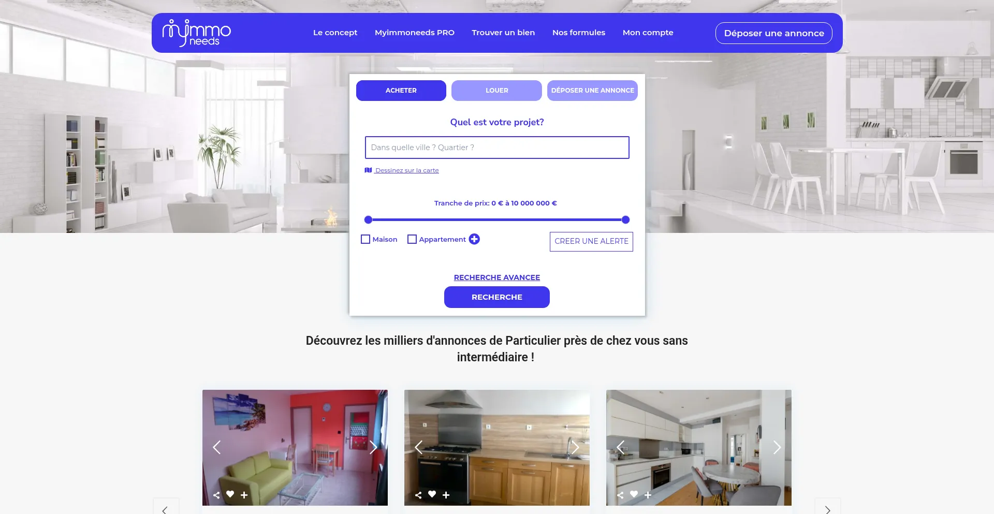Favorite the red living room listing with the heart
Screen dimensions: 994x514
pyautogui.click(x=230, y=494)
